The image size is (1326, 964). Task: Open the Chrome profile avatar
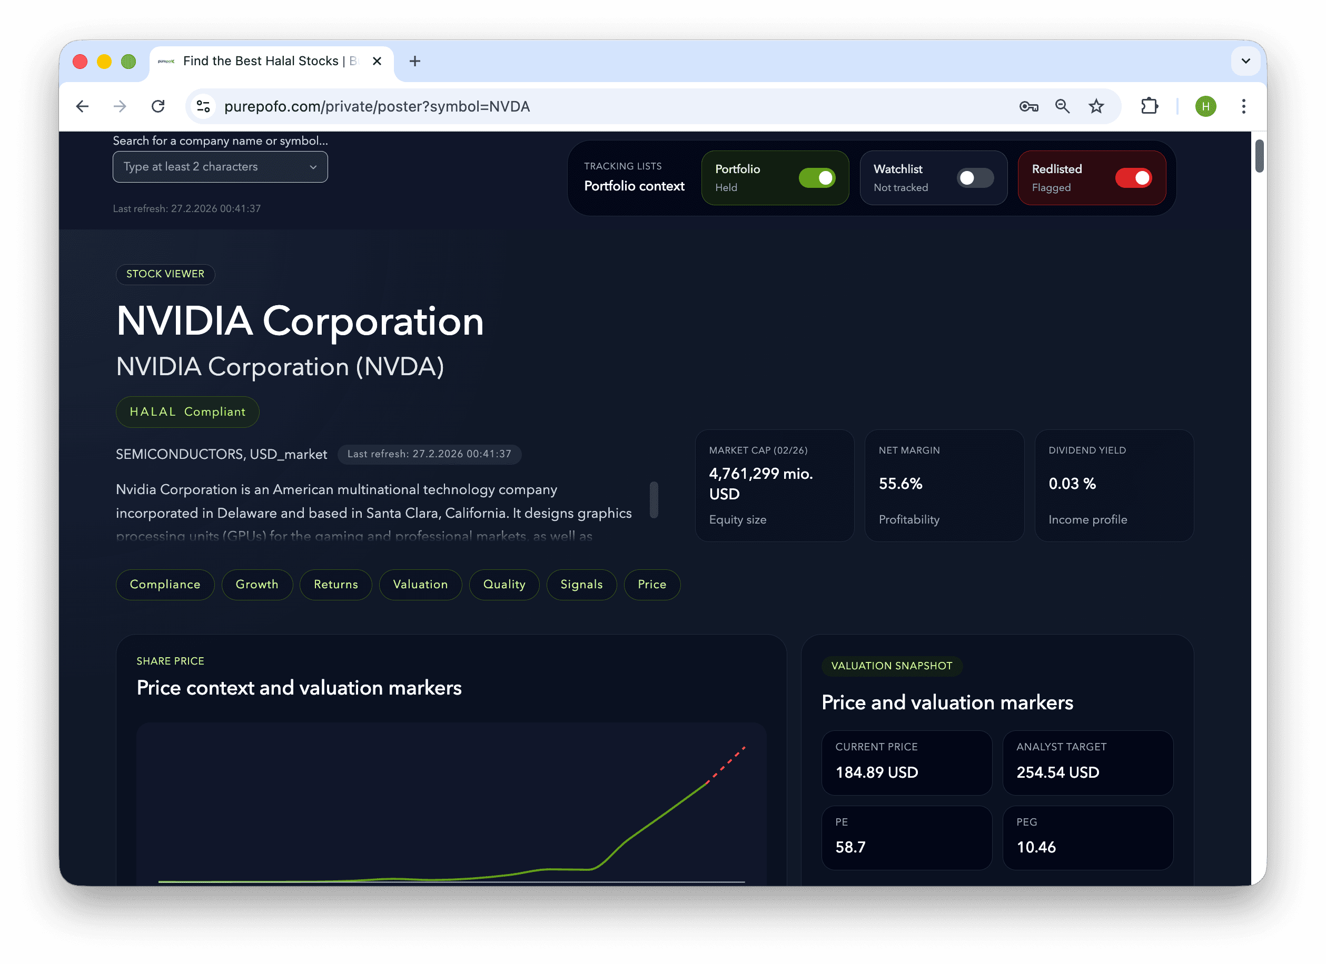point(1205,106)
